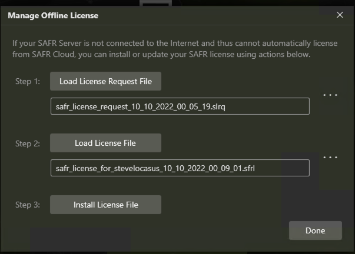Click the Done button
Image resolution: width=355 pixels, height=254 pixels.
coord(315,230)
